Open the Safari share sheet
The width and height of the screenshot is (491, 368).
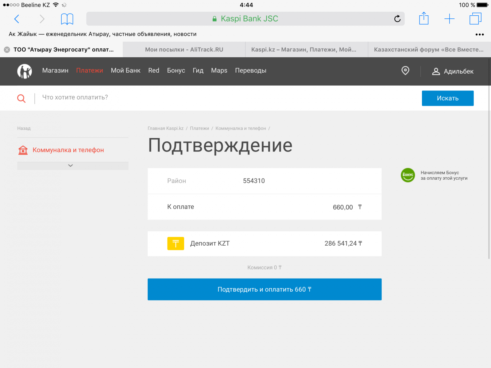point(424,18)
